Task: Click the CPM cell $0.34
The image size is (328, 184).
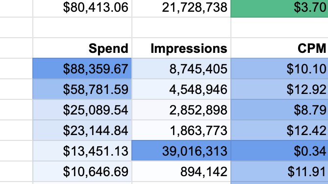Action: [x=279, y=151]
